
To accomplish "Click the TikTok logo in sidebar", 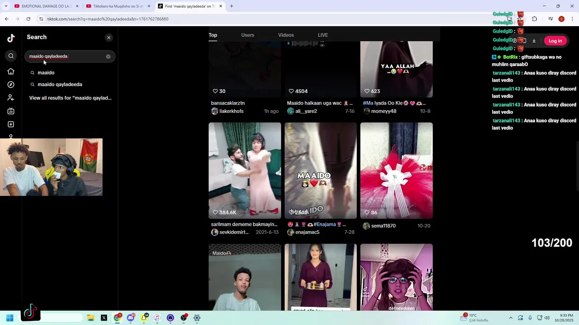I will click(11, 38).
